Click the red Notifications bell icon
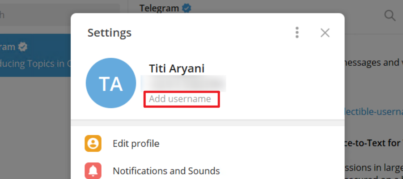The image size is (403, 179). [x=93, y=170]
